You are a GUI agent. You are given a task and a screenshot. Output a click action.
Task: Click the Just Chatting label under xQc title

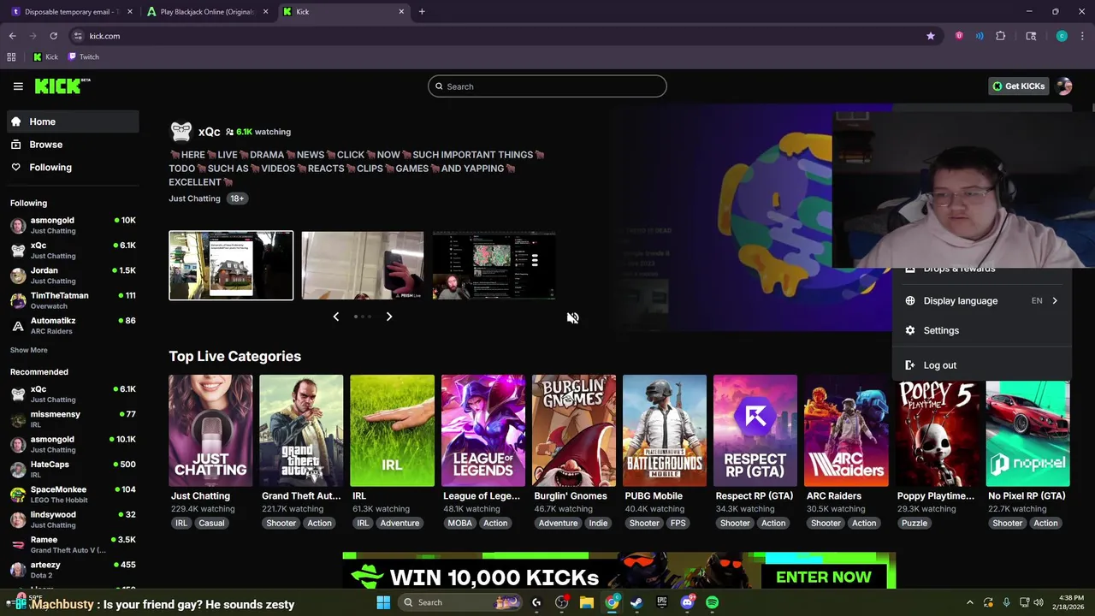coord(194,198)
